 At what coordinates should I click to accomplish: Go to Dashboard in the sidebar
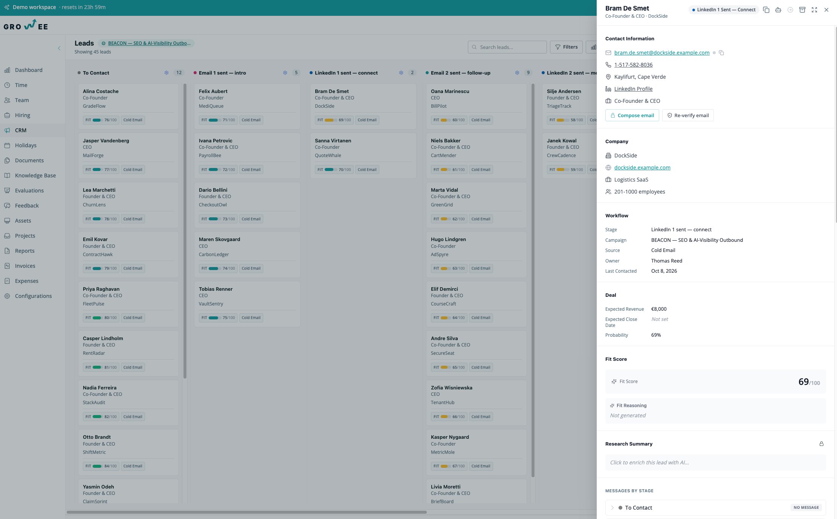click(x=29, y=70)
